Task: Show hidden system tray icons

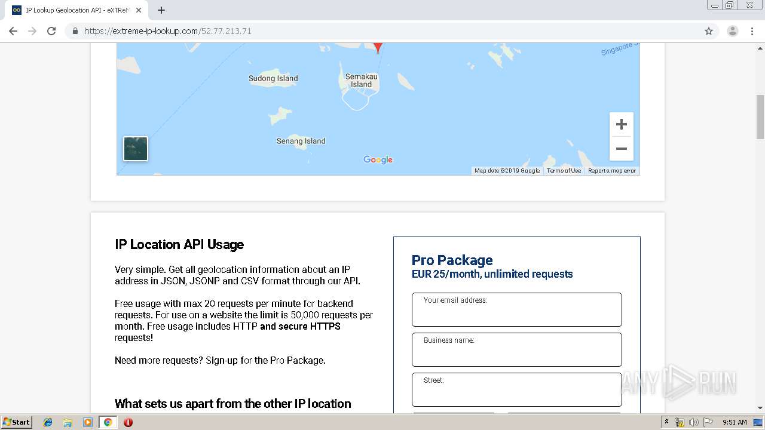Action: [x=666, y=422]
